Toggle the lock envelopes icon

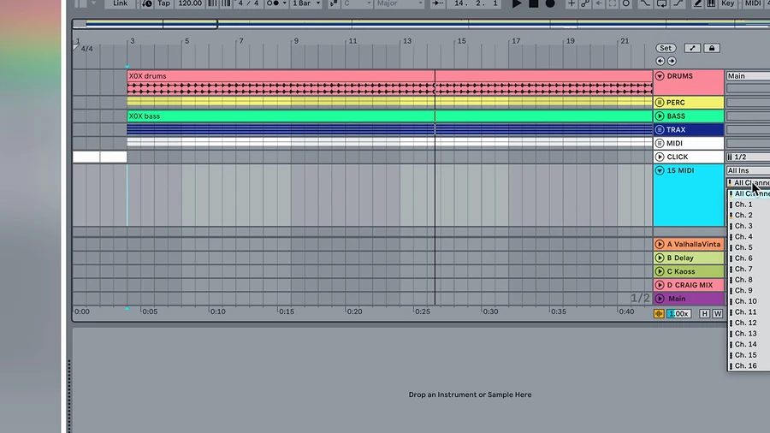tap(712, 48)
